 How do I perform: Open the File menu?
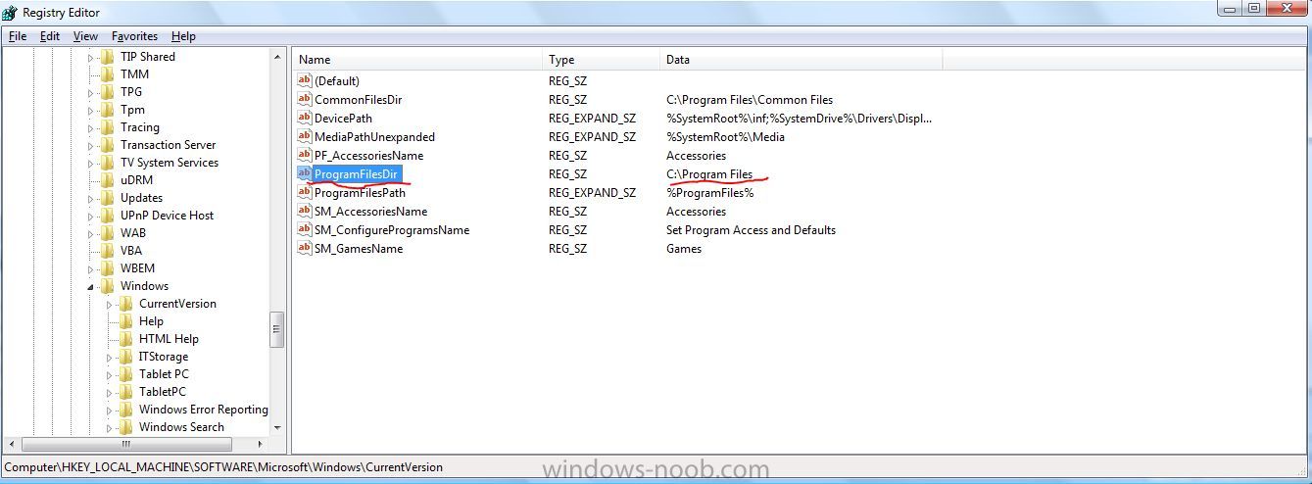(x=18, y=36)
